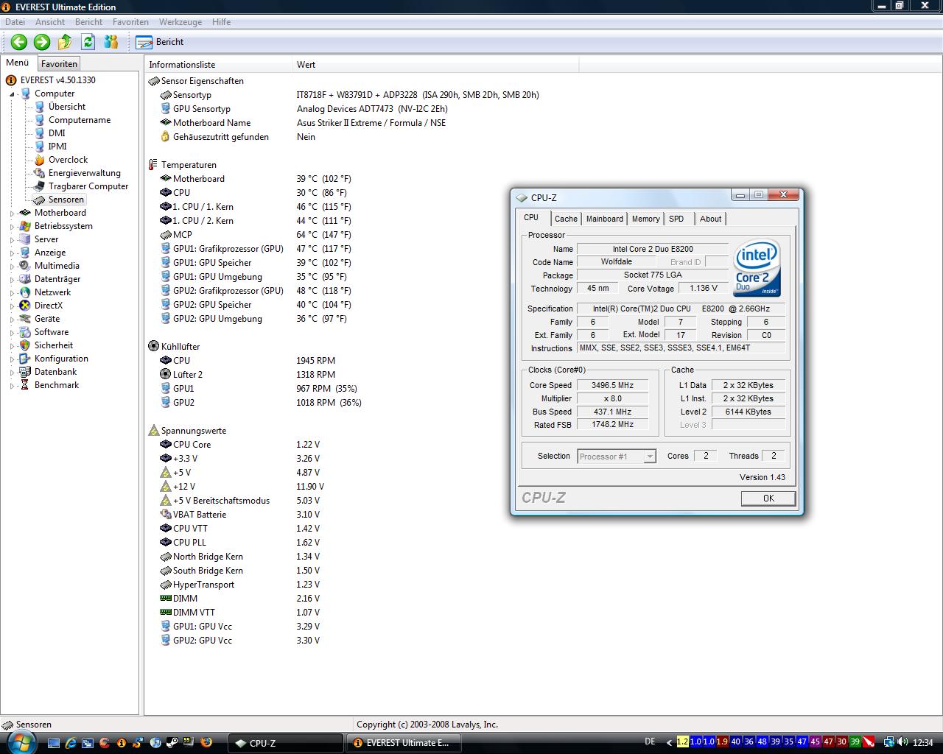The height and width of the screenshot is (754, 943).
Task: Click the Datenbank tree icon
Action: point(25,372)
